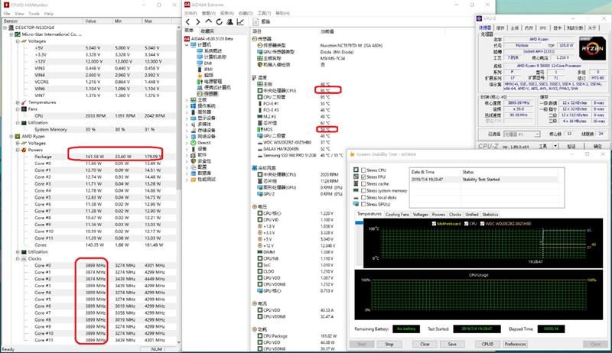Collapse Micro-Star International node in HWMonitor

point(11,34)
